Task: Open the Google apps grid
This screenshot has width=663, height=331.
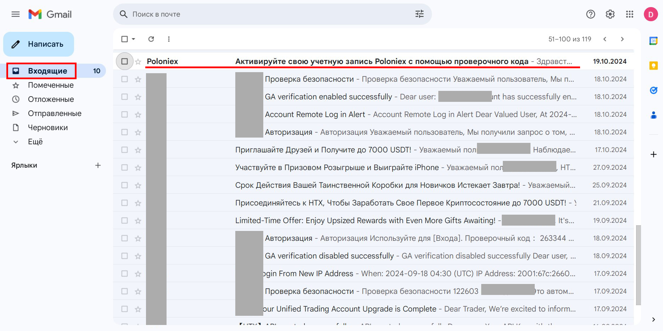Action: click(630, 14)
